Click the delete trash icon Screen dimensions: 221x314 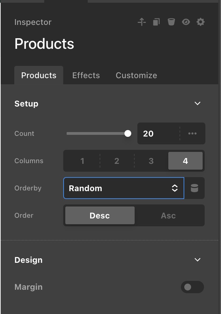click(171, 22)
